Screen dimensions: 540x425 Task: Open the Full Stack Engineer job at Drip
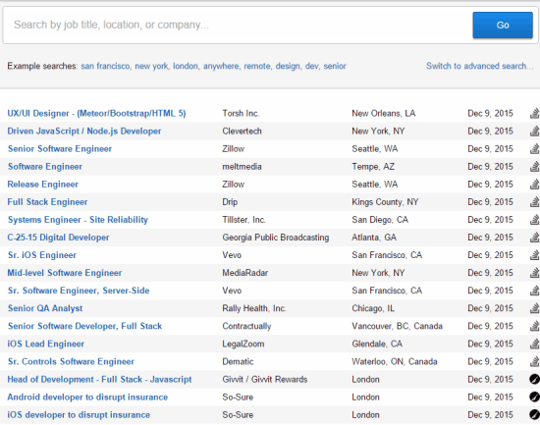[47, 202]
